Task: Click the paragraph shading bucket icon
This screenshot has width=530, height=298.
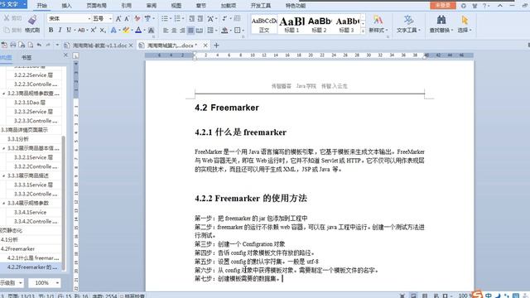Action: [224, 31]
